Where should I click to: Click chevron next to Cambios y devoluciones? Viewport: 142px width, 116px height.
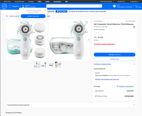pos(134,64)
